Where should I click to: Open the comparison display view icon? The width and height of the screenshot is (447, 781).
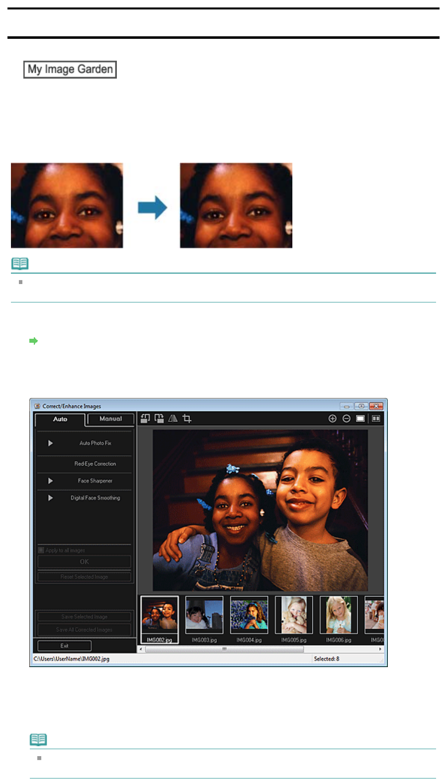tap(376, 418)
